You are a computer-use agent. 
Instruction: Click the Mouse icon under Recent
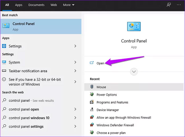(x=92, y=87)
